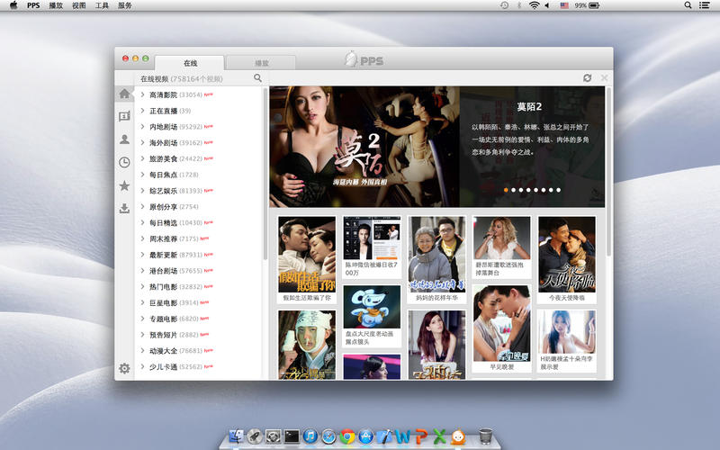Open the 假如生活欺骗了你 video thumbnail
The image size is (720, 450).
coord(307,253)
